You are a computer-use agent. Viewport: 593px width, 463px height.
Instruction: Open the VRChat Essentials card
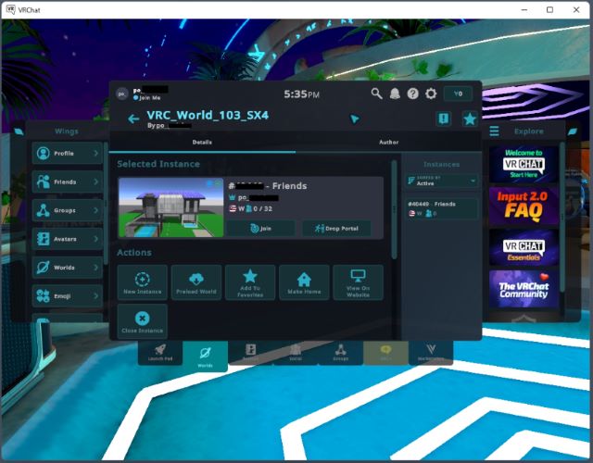point(524,247)
